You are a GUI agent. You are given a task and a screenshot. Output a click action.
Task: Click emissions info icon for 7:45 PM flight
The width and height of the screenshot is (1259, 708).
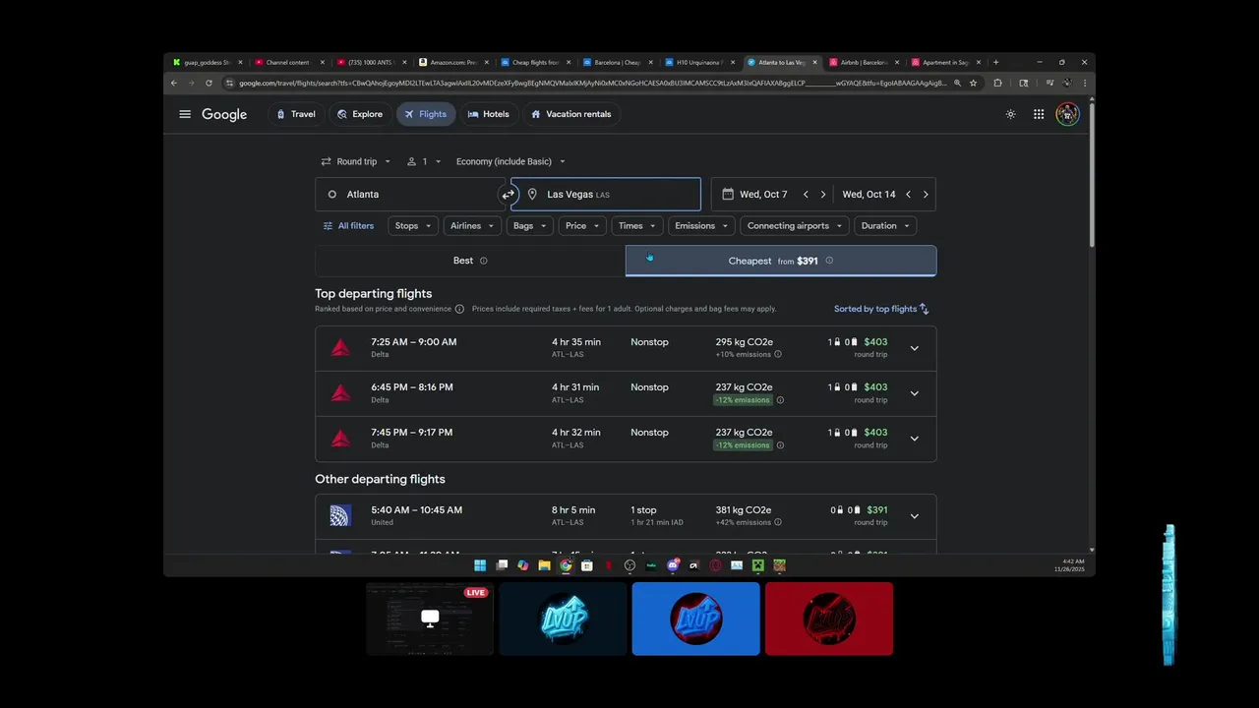[780, 445]
